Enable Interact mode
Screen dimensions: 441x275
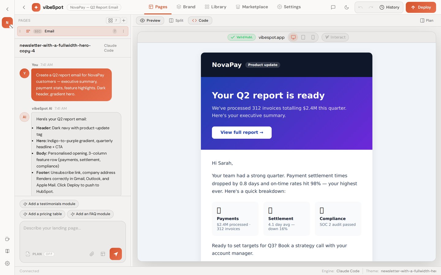335,37
